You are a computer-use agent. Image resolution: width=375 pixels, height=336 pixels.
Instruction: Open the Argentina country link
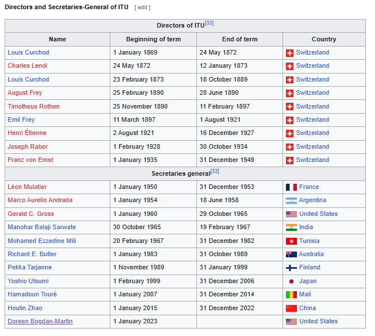pyautogui.click(x=312, y=200)
